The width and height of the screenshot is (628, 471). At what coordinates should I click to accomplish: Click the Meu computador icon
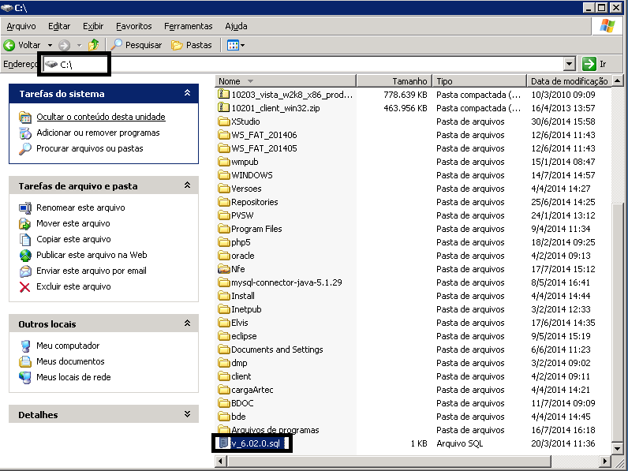coord(24,346)
